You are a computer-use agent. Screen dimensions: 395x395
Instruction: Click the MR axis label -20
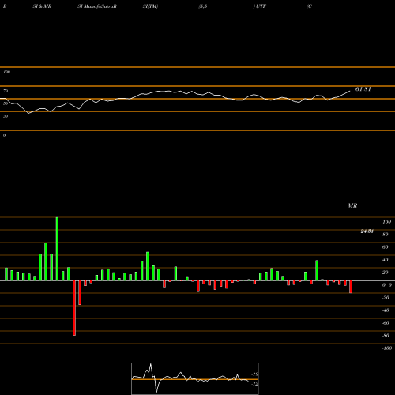[x=386, y=298]
